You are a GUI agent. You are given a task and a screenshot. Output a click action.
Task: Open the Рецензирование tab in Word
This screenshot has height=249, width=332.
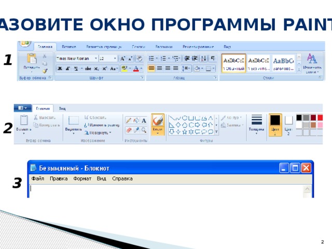198,47
